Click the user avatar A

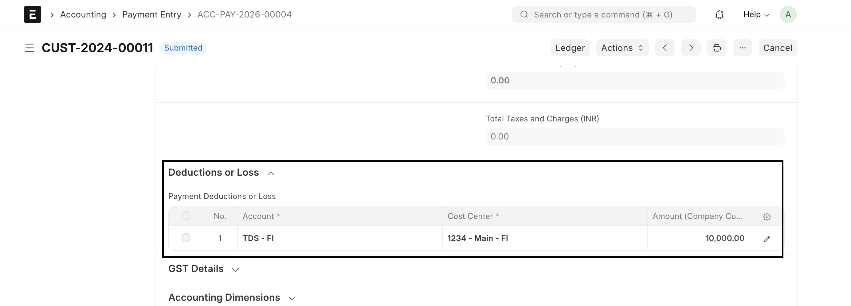(788, 14)
